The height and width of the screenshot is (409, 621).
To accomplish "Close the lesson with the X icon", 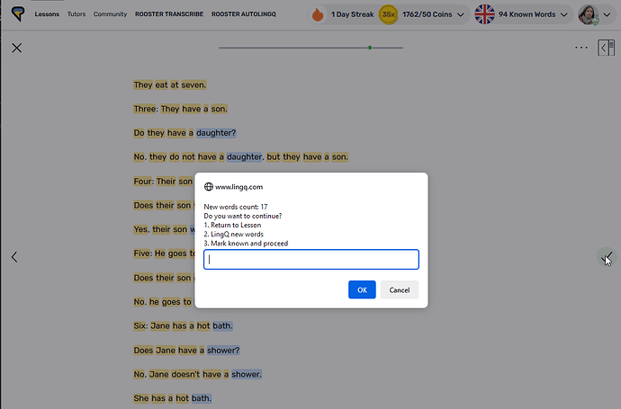I will point(16,48).
